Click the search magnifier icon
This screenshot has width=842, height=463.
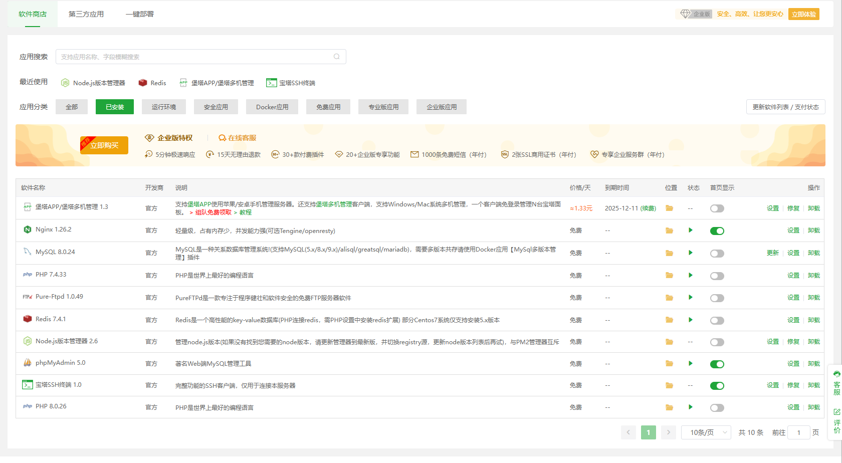click(x=337, y=57)
